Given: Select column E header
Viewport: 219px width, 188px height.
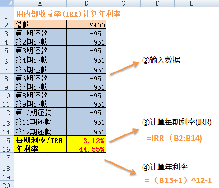Looking at the screenshot, I should tap(191, 3).
